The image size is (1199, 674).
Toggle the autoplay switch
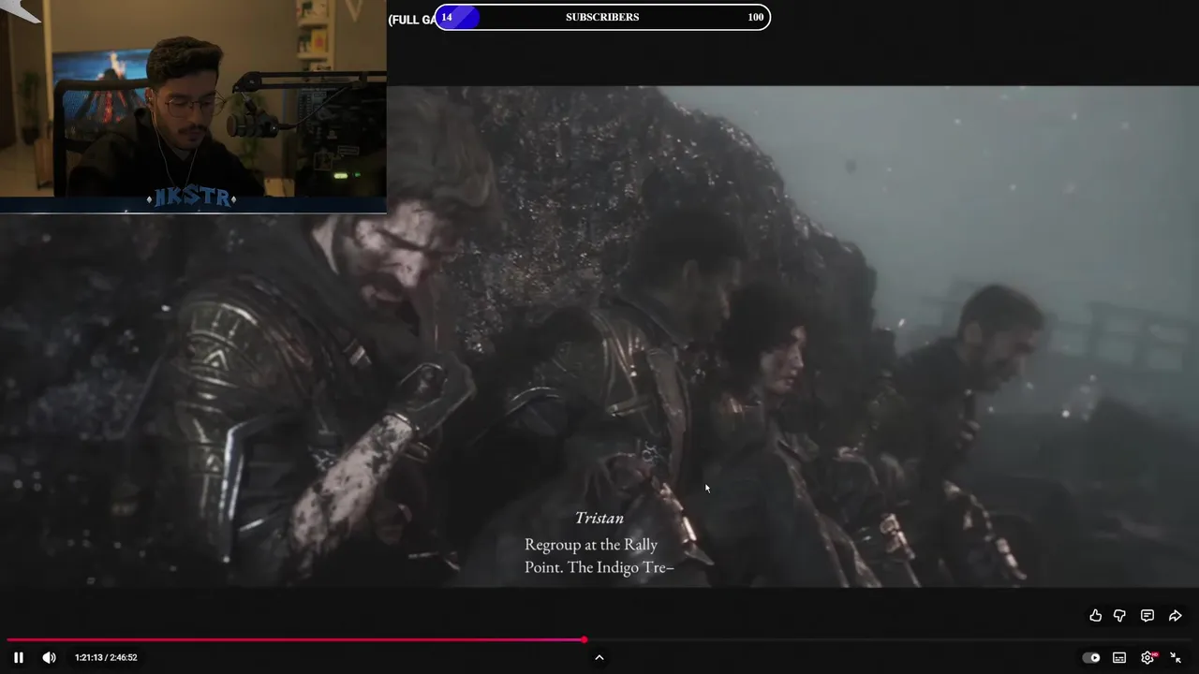[1091, 657]
